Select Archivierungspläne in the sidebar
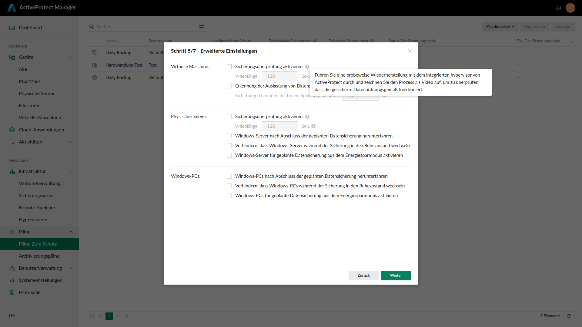This screenshot has height=327, width=582. coord(39,256)
